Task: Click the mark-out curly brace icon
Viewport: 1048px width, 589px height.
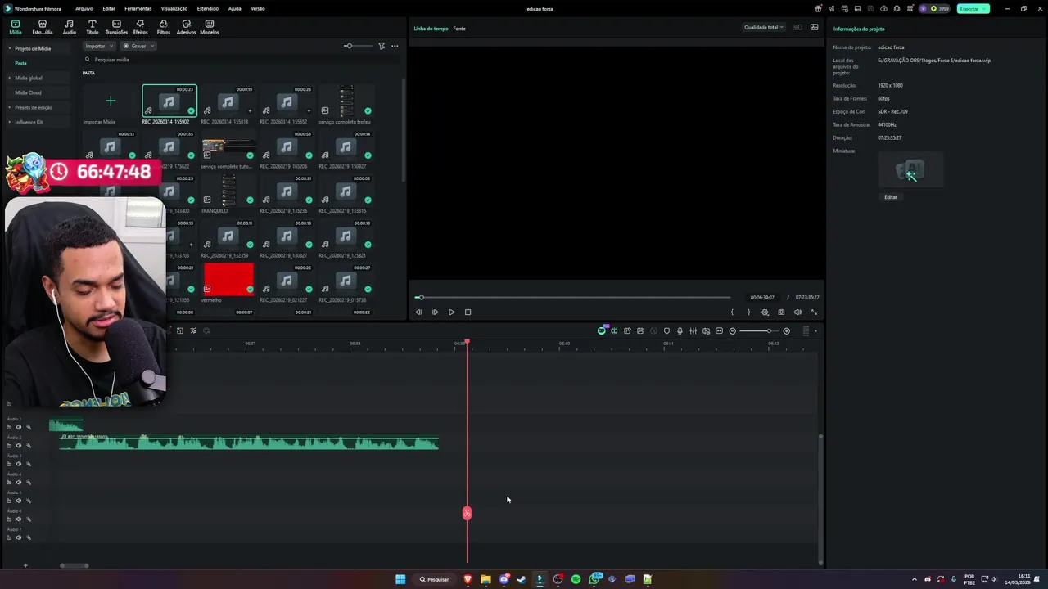Action: (x=748, y=312)
